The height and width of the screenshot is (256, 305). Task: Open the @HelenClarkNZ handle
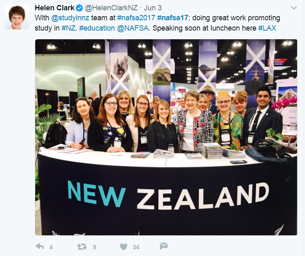click(x=111, y=8)
